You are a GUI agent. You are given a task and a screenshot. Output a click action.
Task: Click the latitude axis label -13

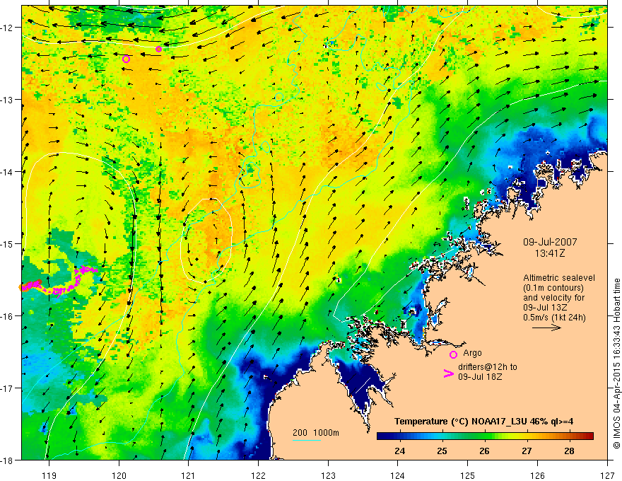click(x=7, y=100)
